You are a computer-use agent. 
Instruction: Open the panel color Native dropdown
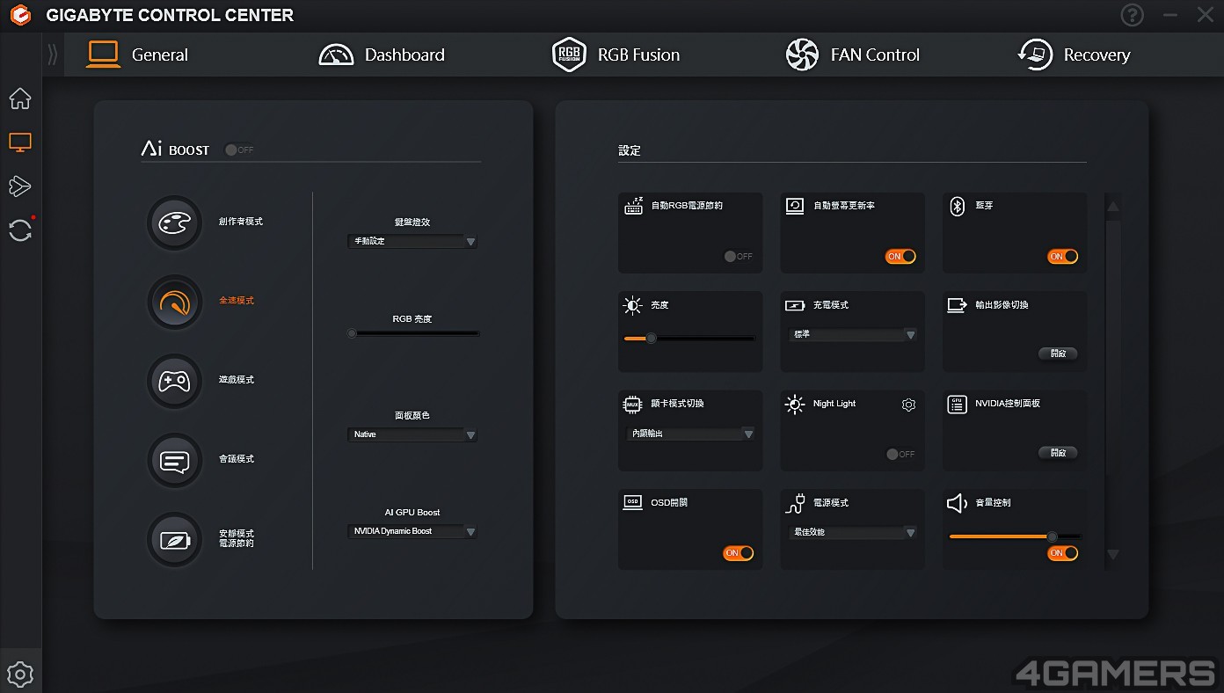click(412, 434)
